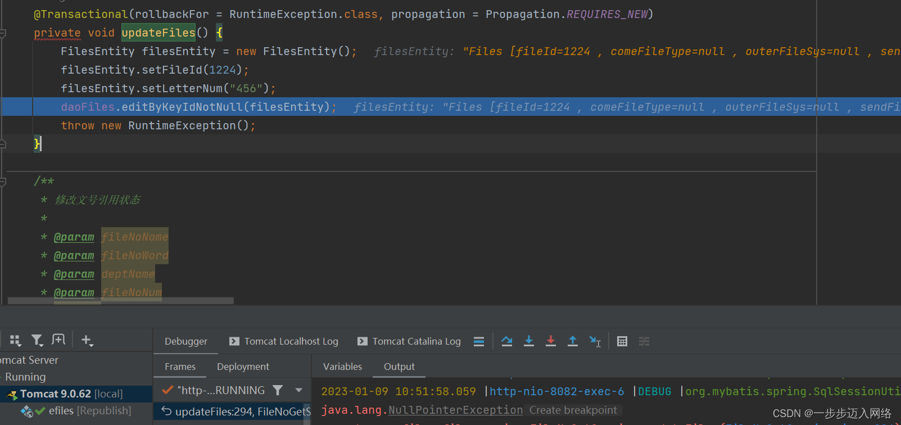Screen dimensions: 901x425
Task: Click the throw new RuntimeException line
Action: click(158, 125)
